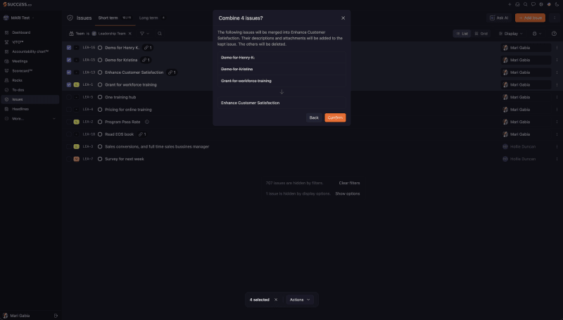Close the Combine 4 issues dialog
The height and width of the screenshot is (320, 563).
tap(343, 18)
